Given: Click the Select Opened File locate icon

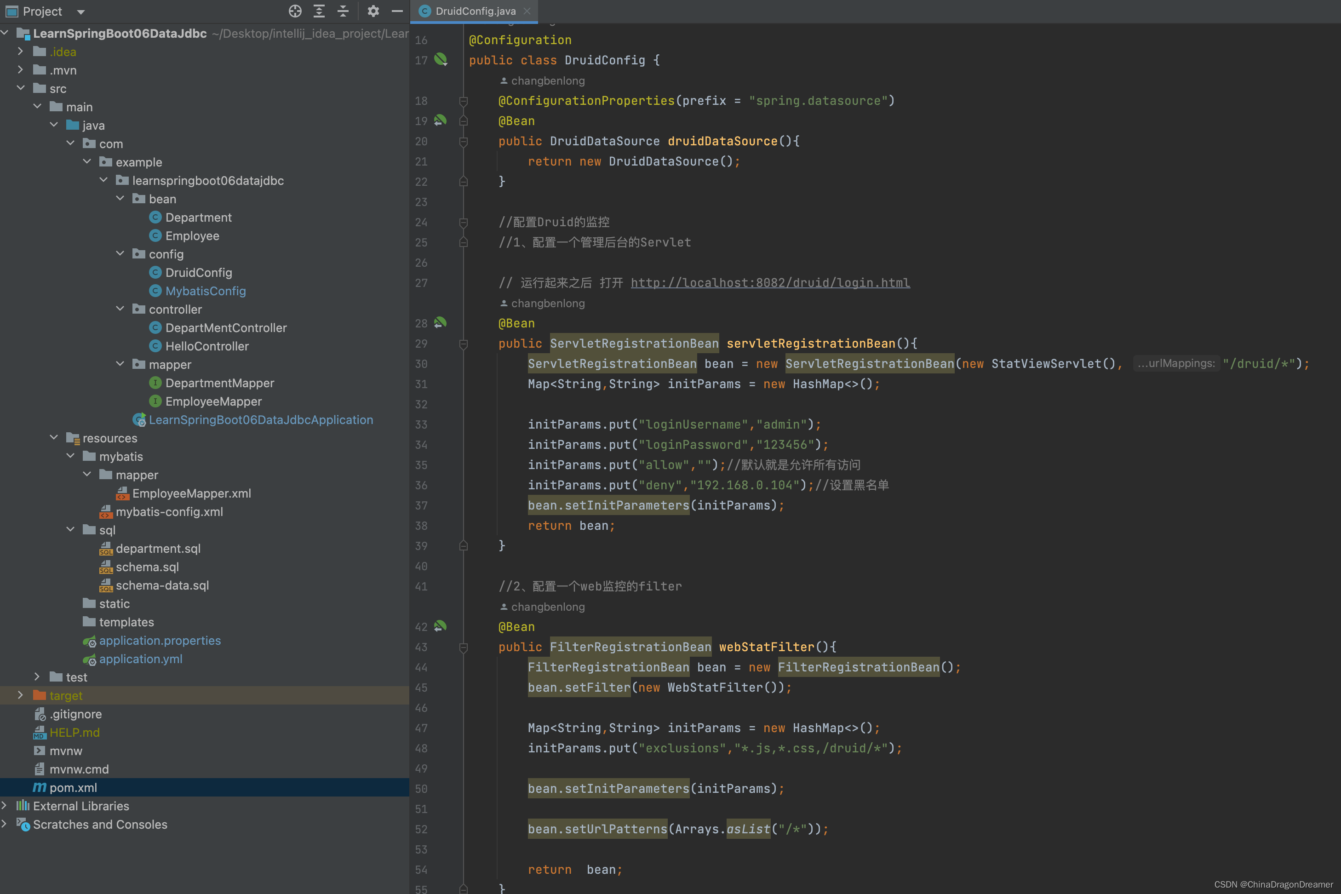Looking at the screenshot, I should coord(295,11).
